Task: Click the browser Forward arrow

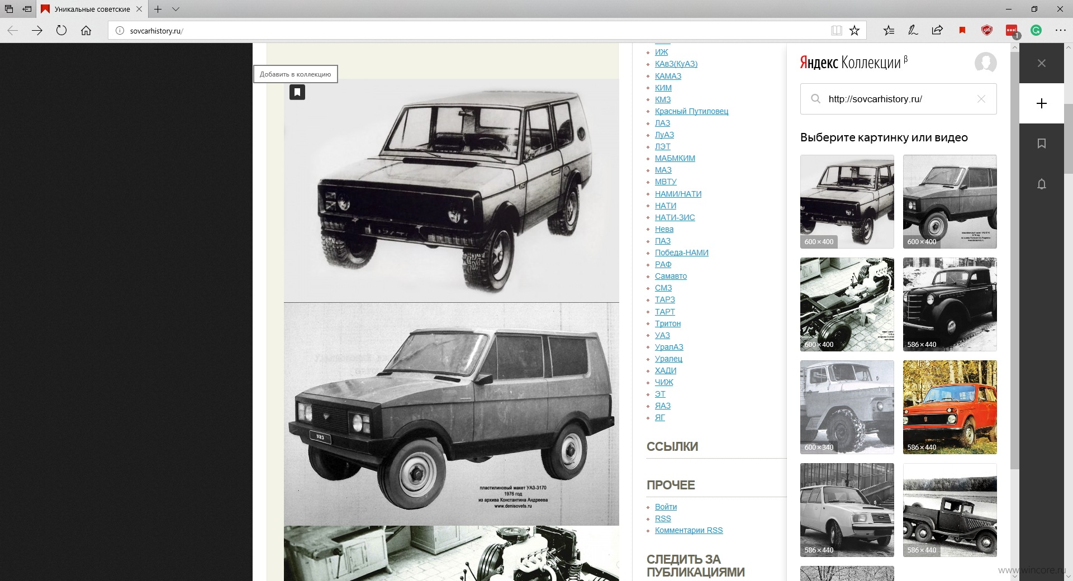Action: click(37, 31)
